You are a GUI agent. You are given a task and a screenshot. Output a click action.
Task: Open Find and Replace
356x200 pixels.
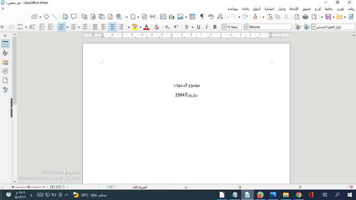[x=220, y=17]
